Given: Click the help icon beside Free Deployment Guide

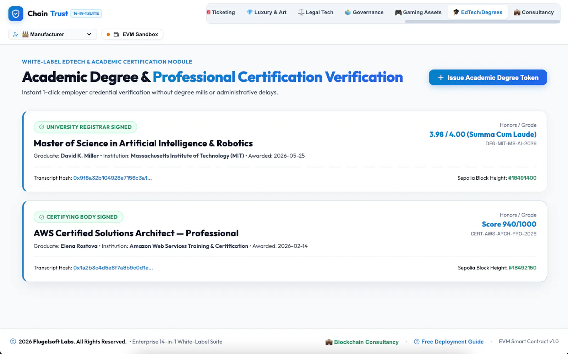Looking at the screenshot, I should pyautogui.click(x=417, y=342).
